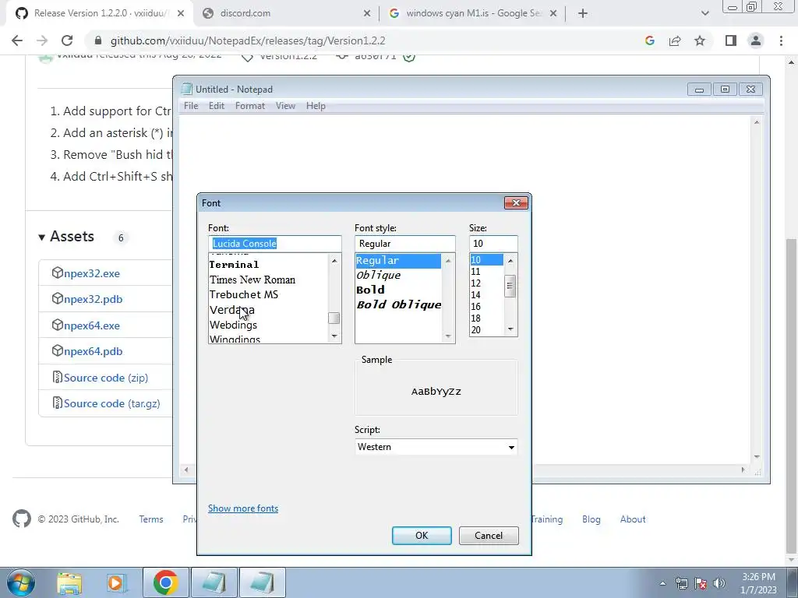Image resolution: width=798 pixels, height=598 pixels.
Task: Select Trebuchet MS font
Action: click(x=244, y=294)
